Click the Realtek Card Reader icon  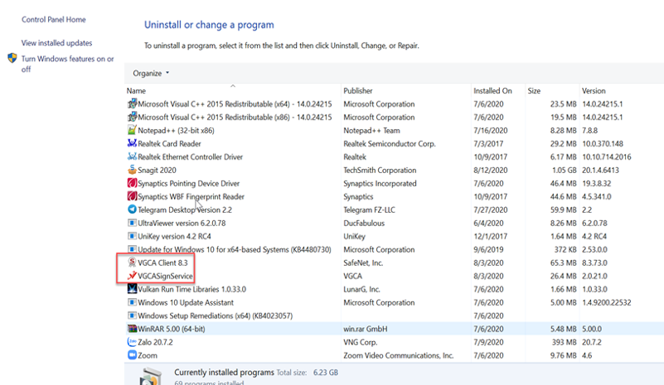(132, 143)
